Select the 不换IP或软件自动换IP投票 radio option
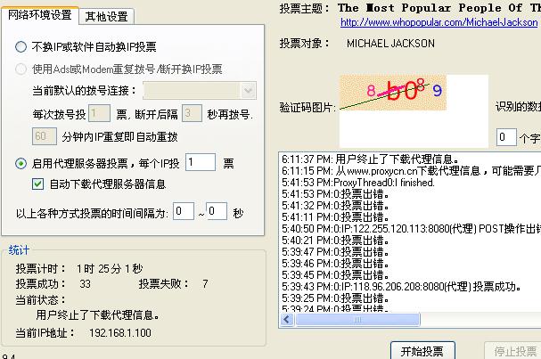541x359 pixels. point(21,46)
